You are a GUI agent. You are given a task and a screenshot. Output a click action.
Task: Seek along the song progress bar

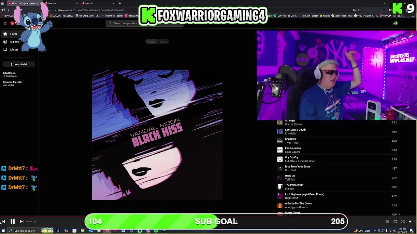[208, 216]
